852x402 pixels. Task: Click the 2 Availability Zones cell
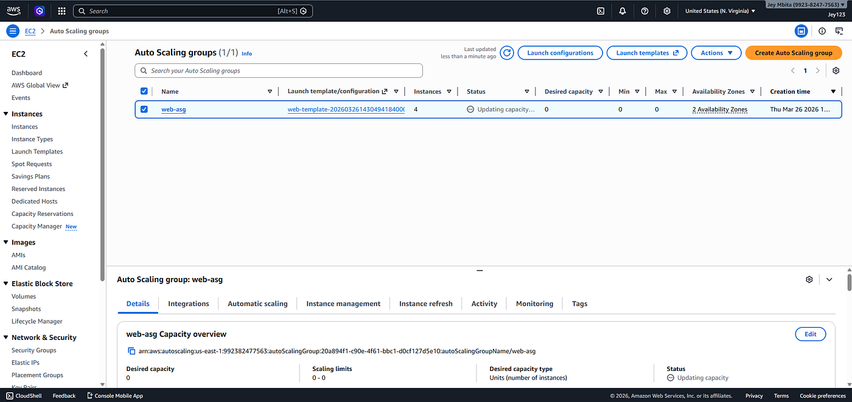(720, 109)
